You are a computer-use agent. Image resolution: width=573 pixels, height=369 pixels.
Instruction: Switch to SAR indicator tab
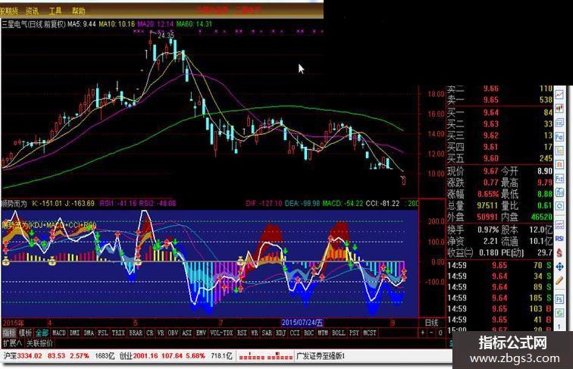click(267, 333)
